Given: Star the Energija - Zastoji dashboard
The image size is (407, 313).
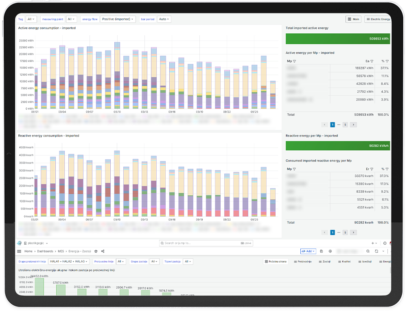Looking at the screenshot, I should pos(96,251).
